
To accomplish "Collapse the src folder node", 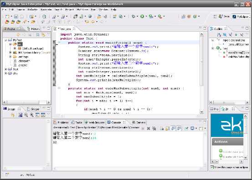I will coord(10,44).
